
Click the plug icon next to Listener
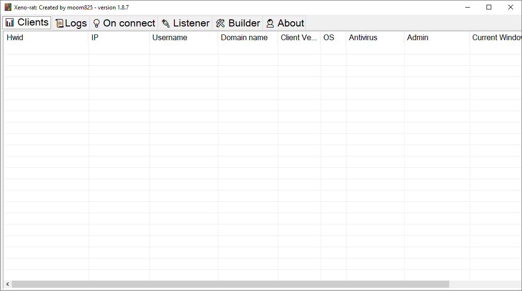165,23
